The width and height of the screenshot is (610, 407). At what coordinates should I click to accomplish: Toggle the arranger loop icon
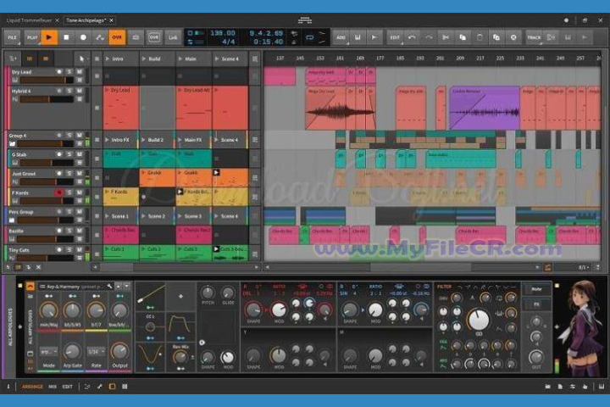click(310, 37)
